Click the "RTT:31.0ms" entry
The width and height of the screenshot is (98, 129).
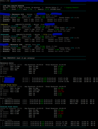coord(74,102)
